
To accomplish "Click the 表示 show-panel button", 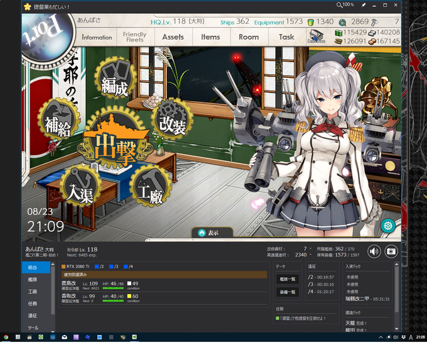I will [x=212, y=233].
